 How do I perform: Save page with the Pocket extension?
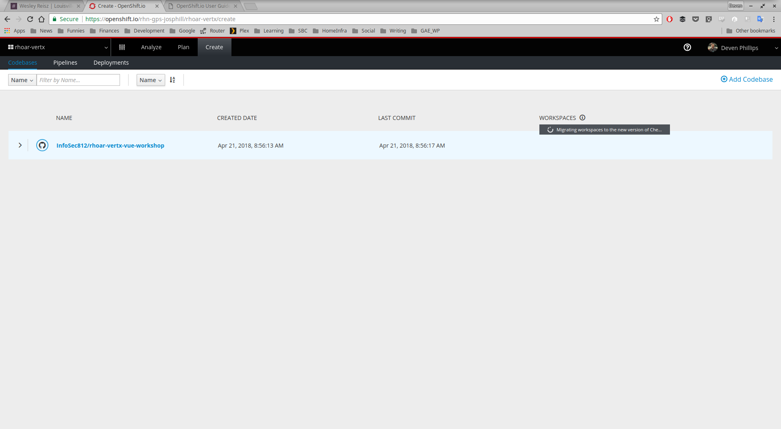tap(696, 19)
